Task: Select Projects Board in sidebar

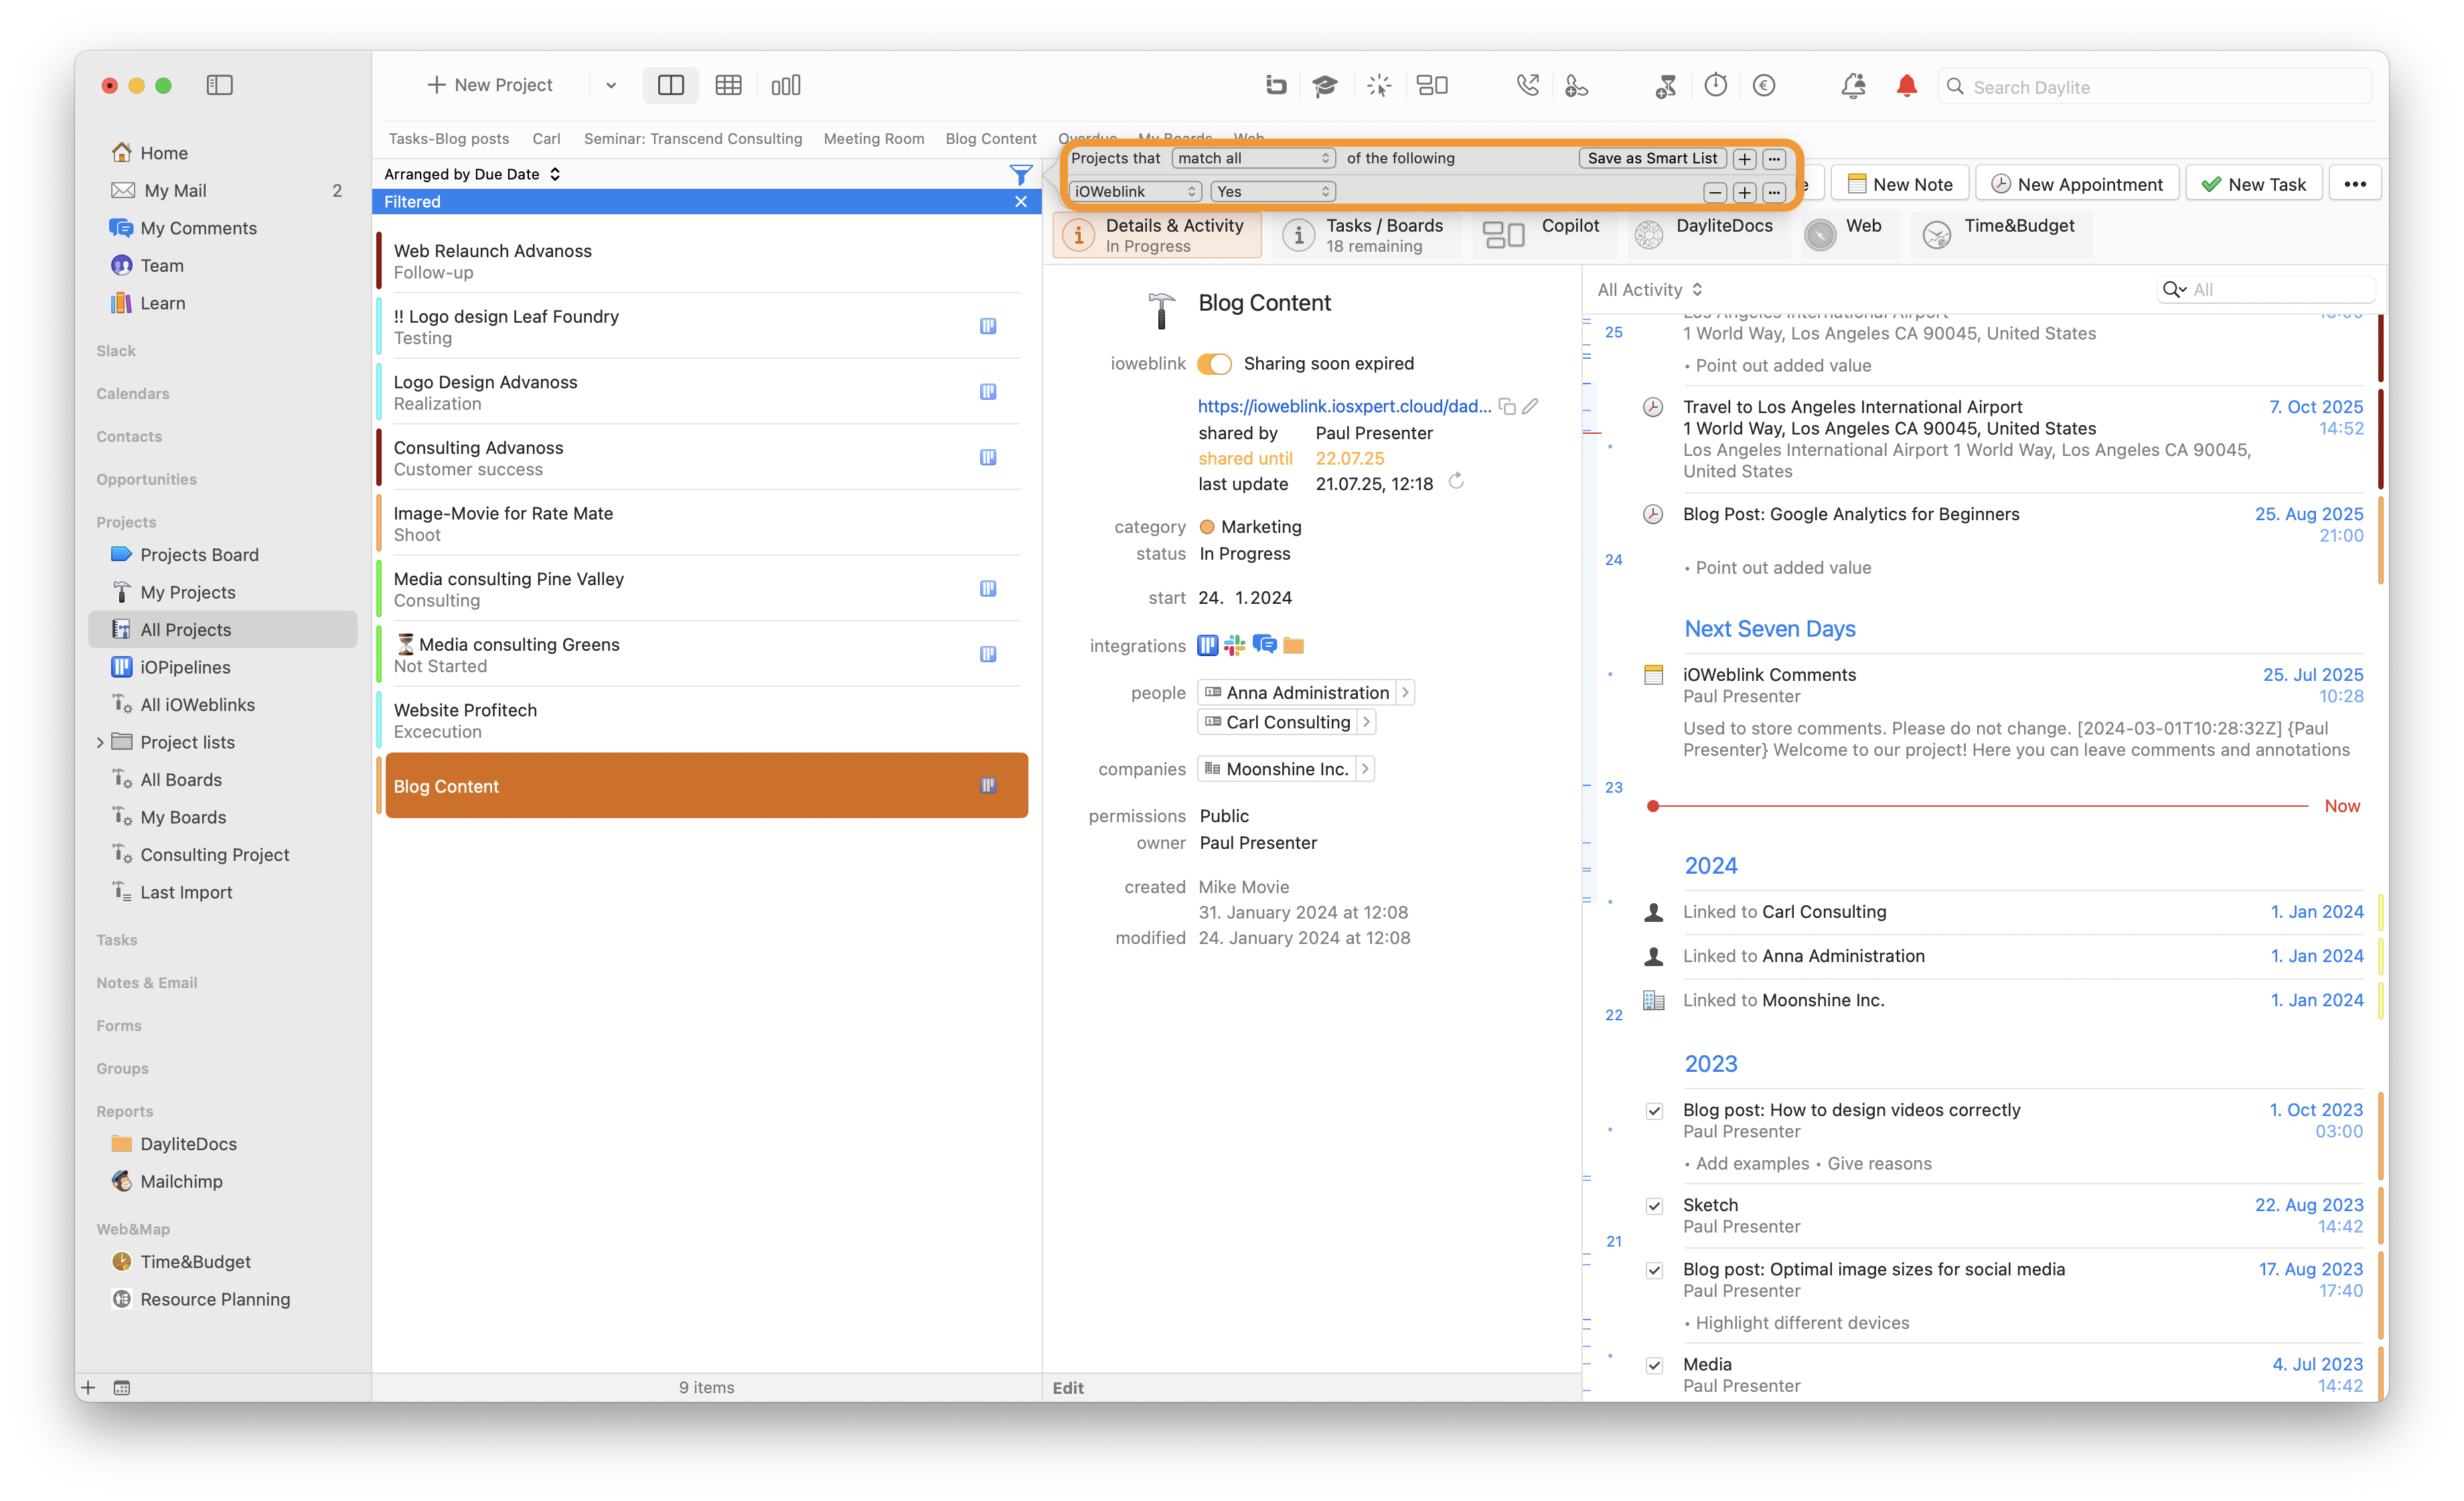Action: click(199, 554)
